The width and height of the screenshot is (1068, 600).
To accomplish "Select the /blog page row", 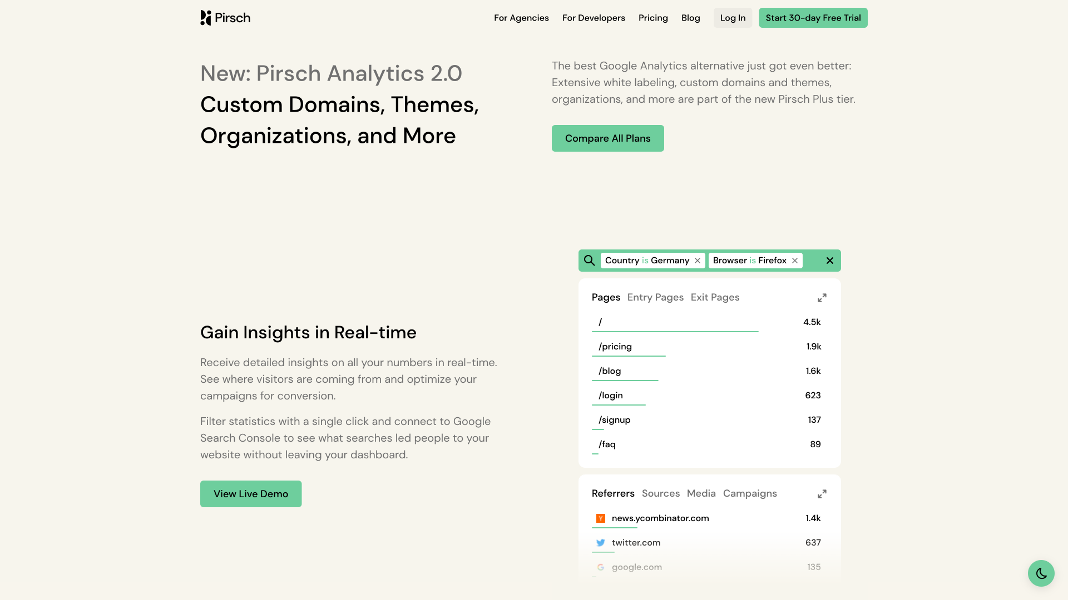I will 710,371.
